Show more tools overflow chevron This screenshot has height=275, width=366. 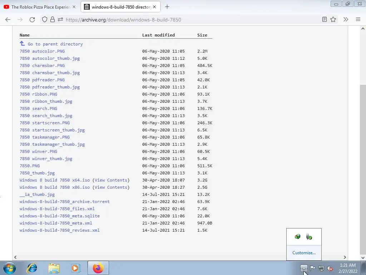[x=346, y=19]
